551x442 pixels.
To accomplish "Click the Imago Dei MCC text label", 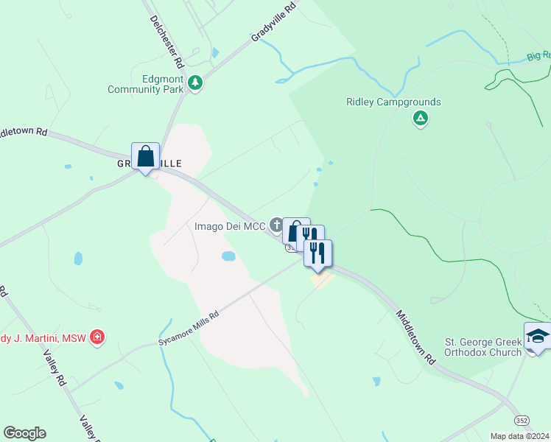I will [230, 227].
